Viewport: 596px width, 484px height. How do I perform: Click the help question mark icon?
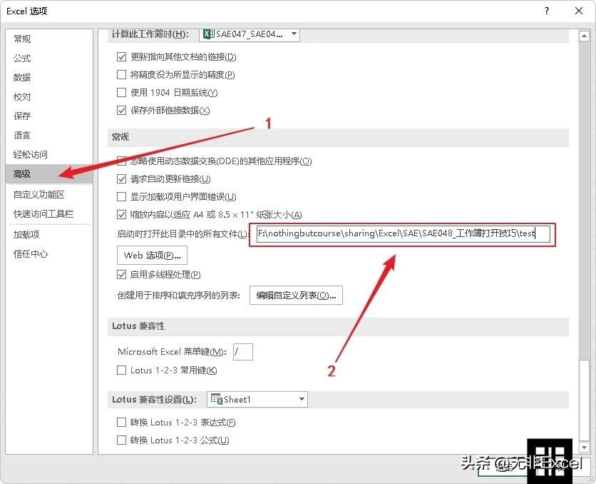(547, 11)
